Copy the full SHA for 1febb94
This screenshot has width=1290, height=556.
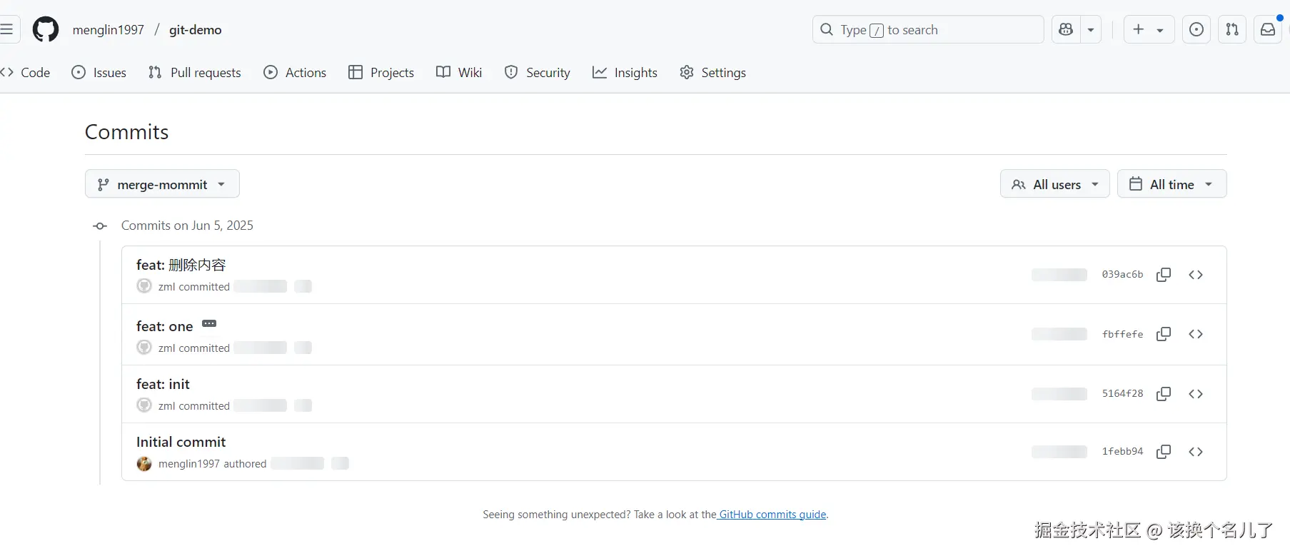[1164, 452]
